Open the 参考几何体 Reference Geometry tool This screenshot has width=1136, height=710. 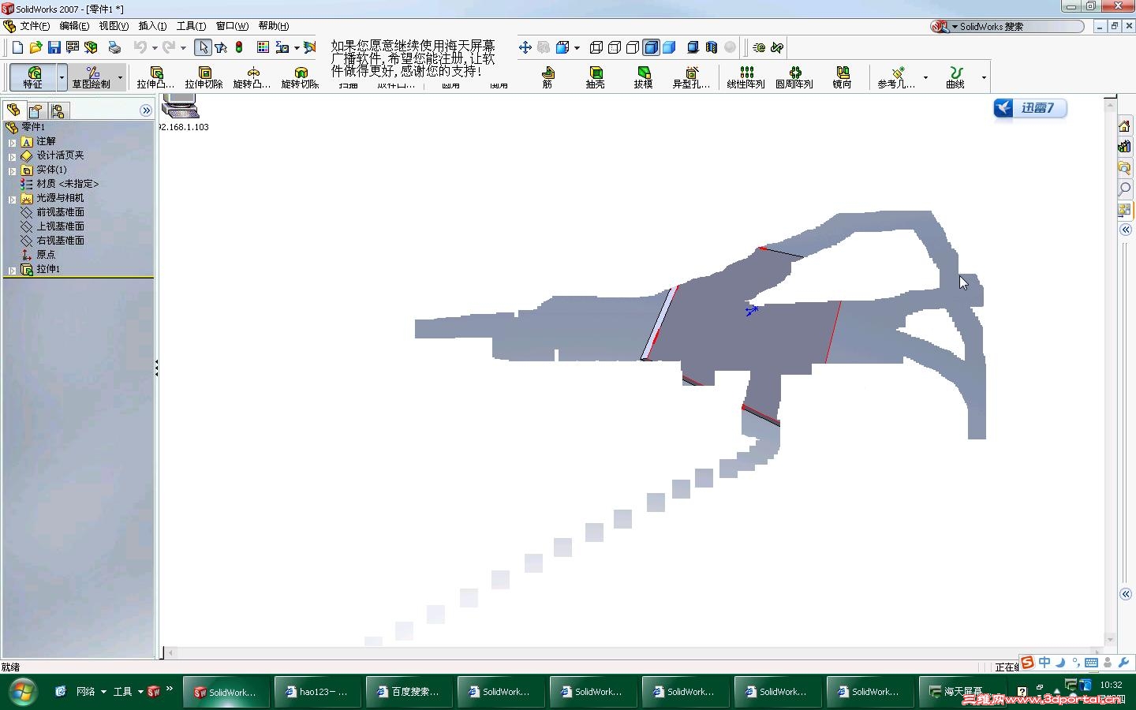896,77
